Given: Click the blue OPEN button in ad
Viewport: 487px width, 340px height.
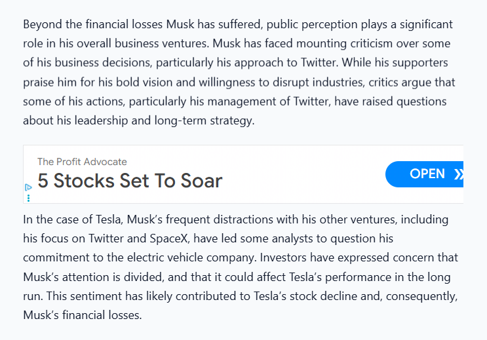Looking at the screenshot, I should [424, 174].
